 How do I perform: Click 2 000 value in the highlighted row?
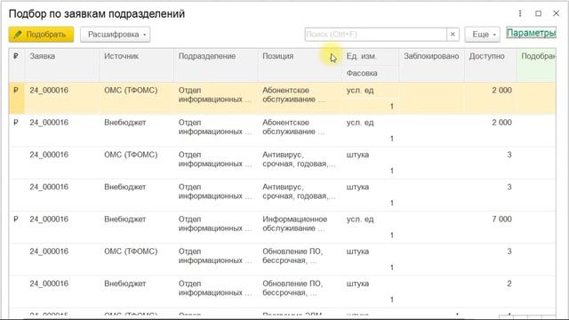tap(501, 90)
